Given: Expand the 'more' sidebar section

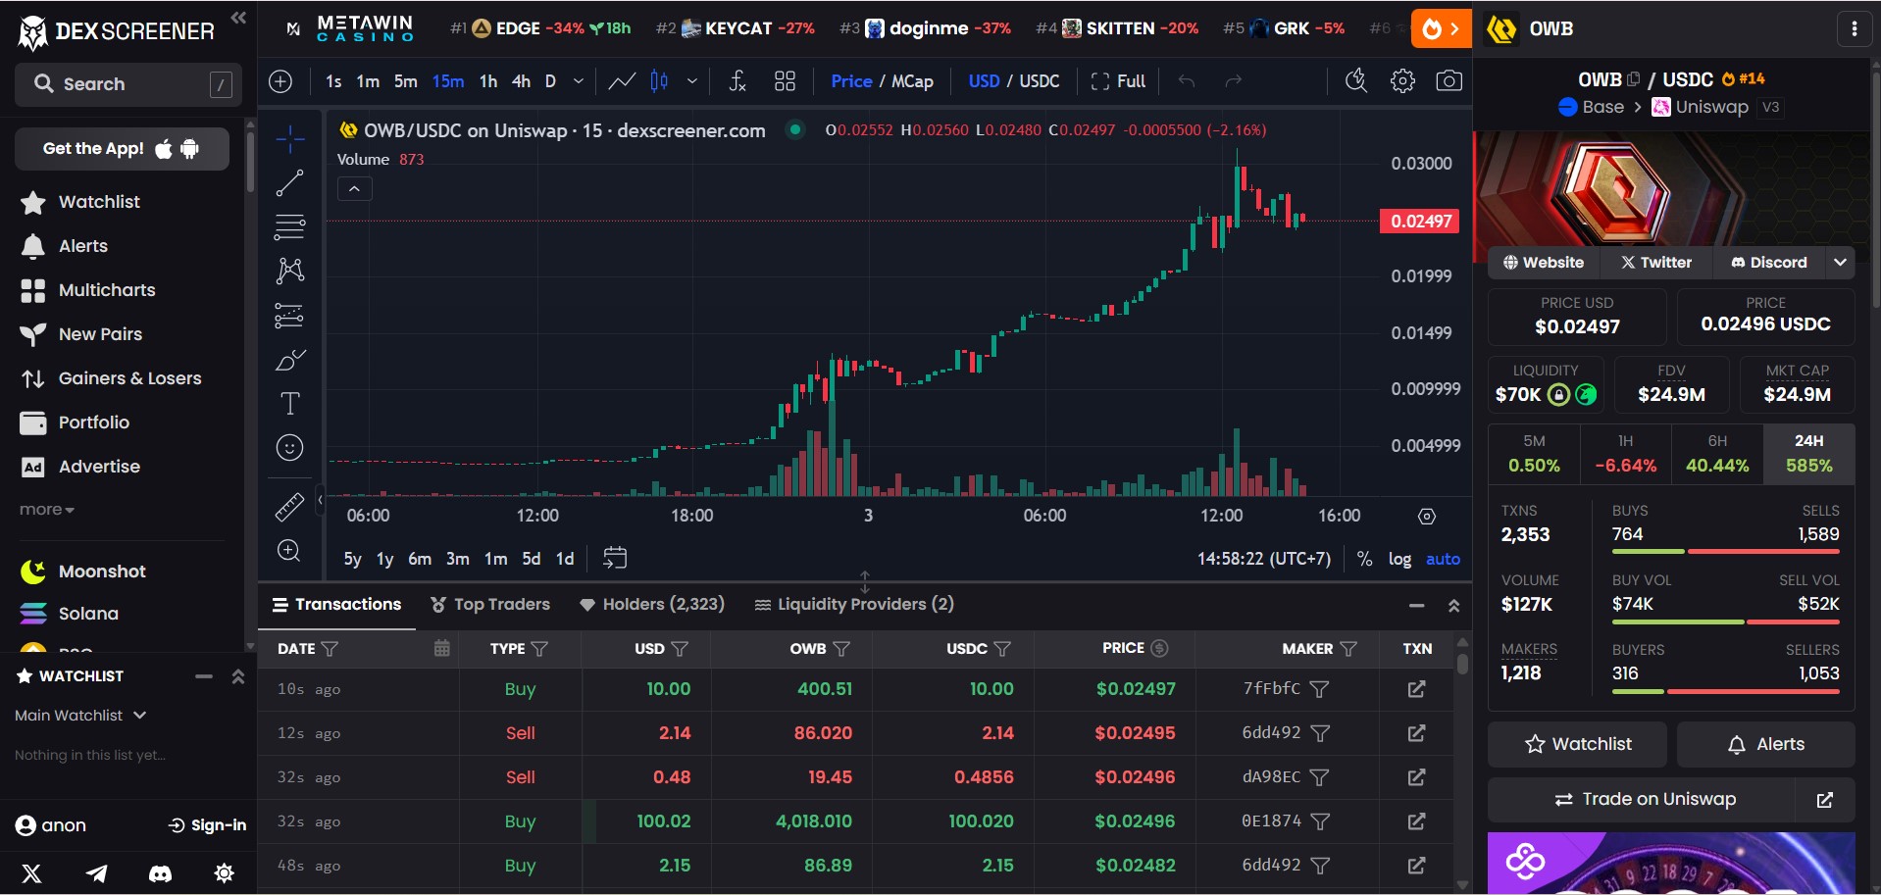Looking at the screenshot, I should [x=46, y=510].
